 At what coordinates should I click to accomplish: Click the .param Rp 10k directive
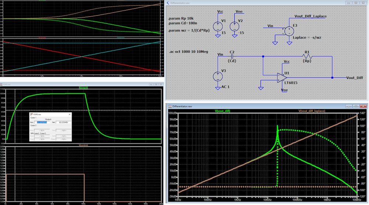(180, 18)
